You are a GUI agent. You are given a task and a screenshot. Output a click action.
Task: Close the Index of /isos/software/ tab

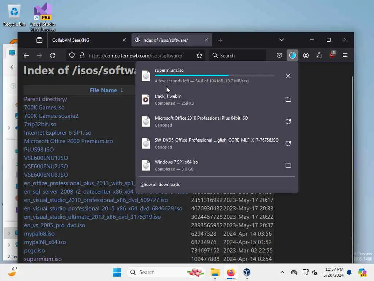(206, 40)
